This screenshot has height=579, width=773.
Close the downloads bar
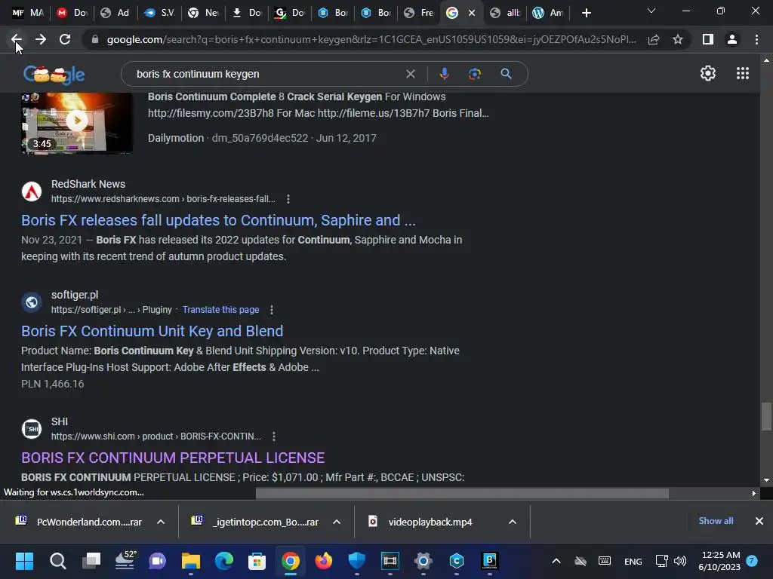click(759, 521)
